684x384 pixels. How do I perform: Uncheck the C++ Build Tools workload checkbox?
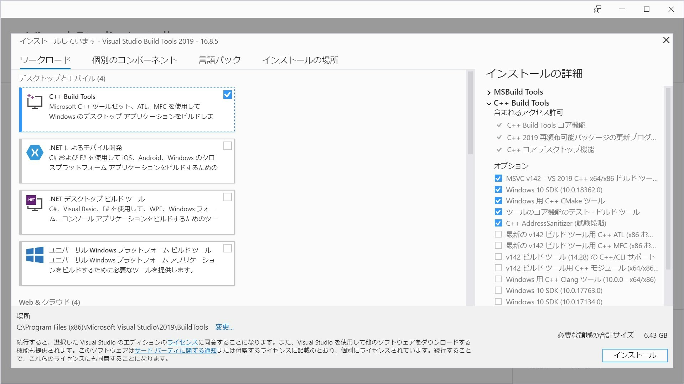click(x=227, y=95)
